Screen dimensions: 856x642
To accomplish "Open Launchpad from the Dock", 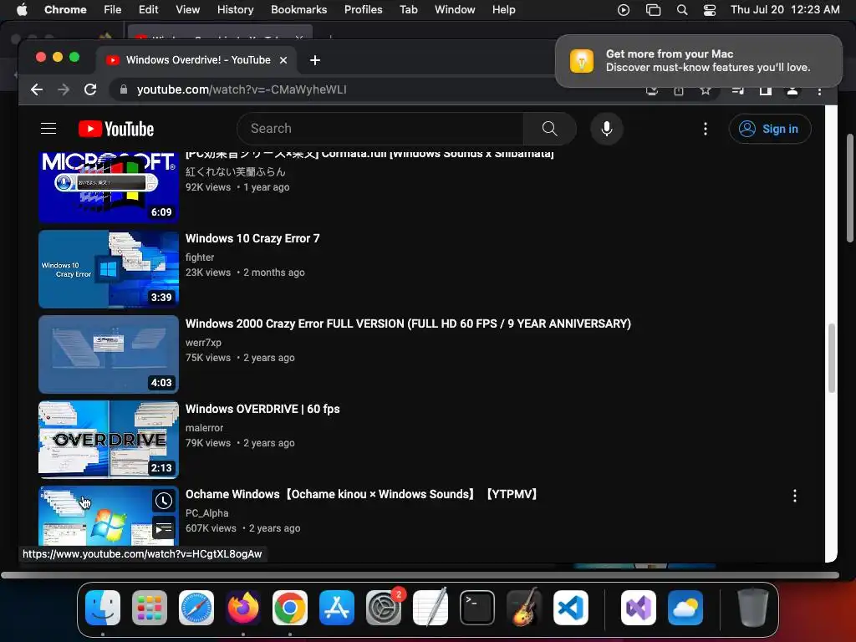I will pos(149,608).
